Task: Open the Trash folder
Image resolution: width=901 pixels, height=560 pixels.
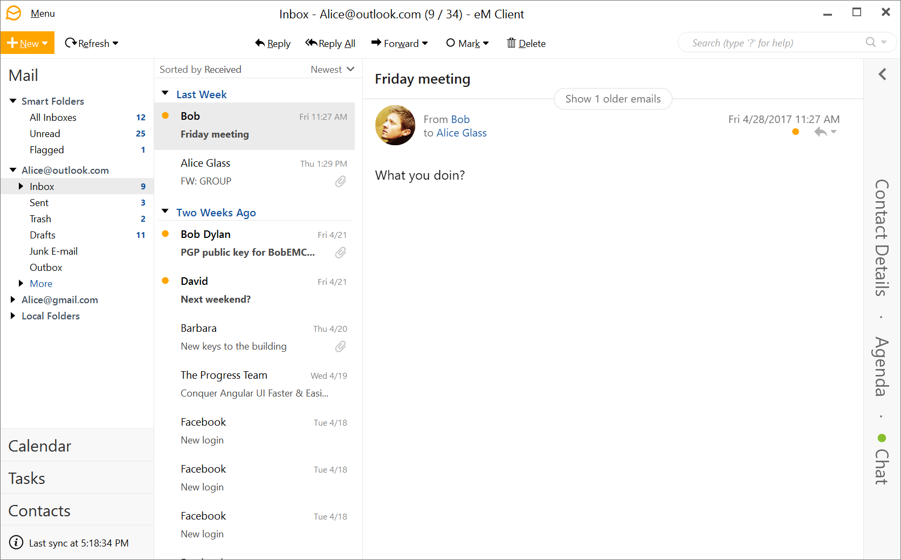Action: (77, 218)
